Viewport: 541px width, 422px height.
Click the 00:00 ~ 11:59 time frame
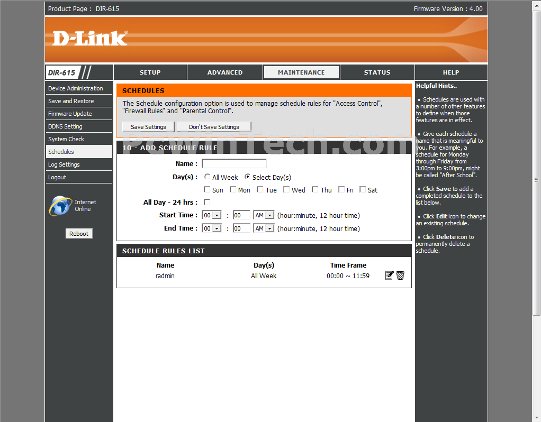[348, 276]
